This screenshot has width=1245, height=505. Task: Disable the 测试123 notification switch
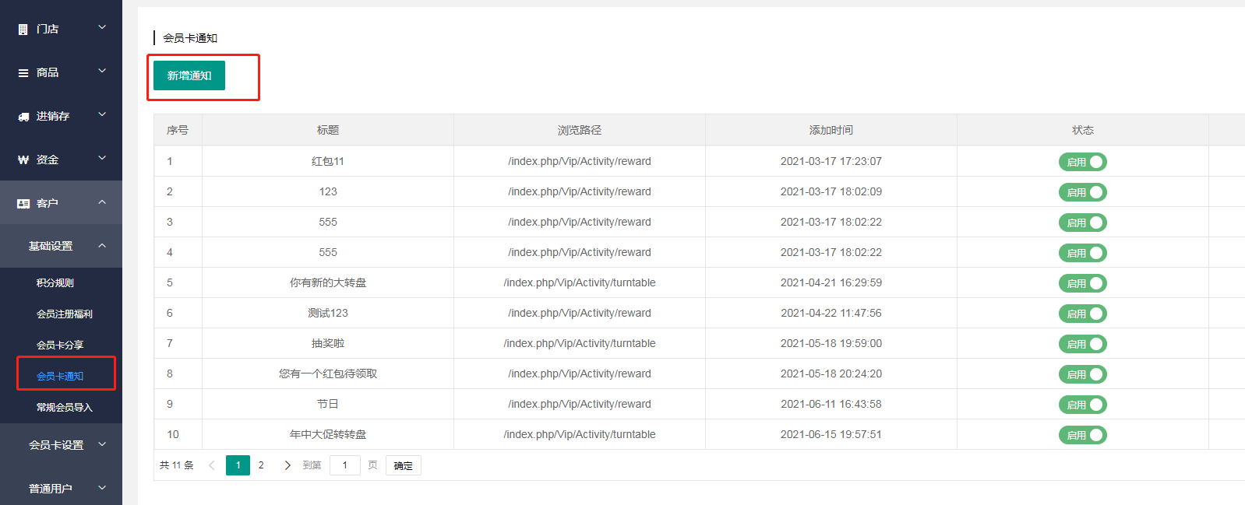1083,314
